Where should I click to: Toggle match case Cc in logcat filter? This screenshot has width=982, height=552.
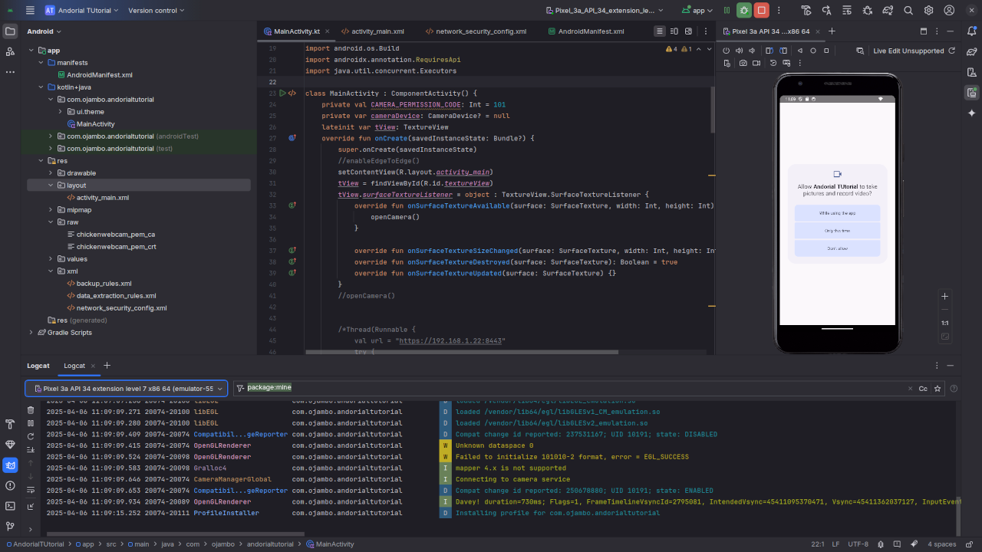click(x=923, y=389)
